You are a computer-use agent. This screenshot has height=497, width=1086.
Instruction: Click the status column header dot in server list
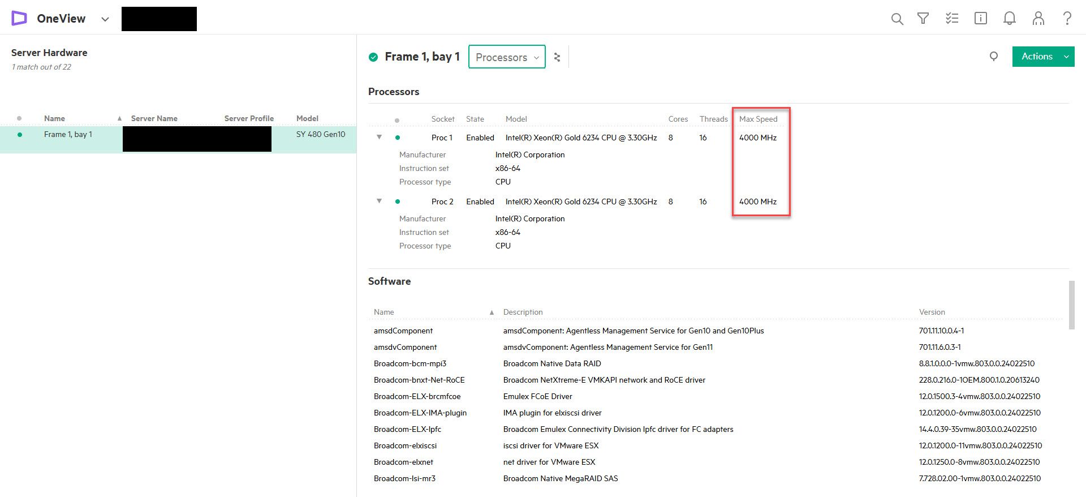(19, 118)
